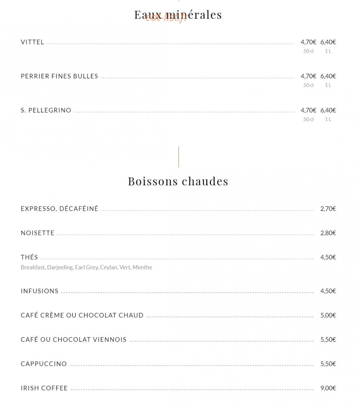
Task: Select the S. PELLEGRINO item
Action: 46,110
